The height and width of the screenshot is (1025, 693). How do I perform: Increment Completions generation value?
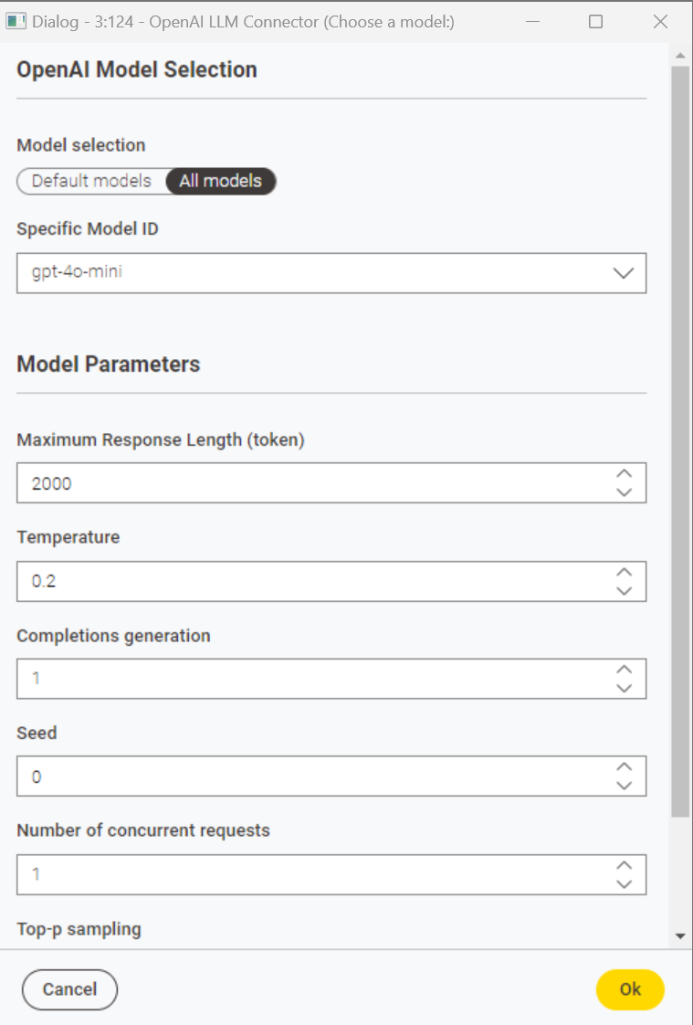tap(624, 670)
